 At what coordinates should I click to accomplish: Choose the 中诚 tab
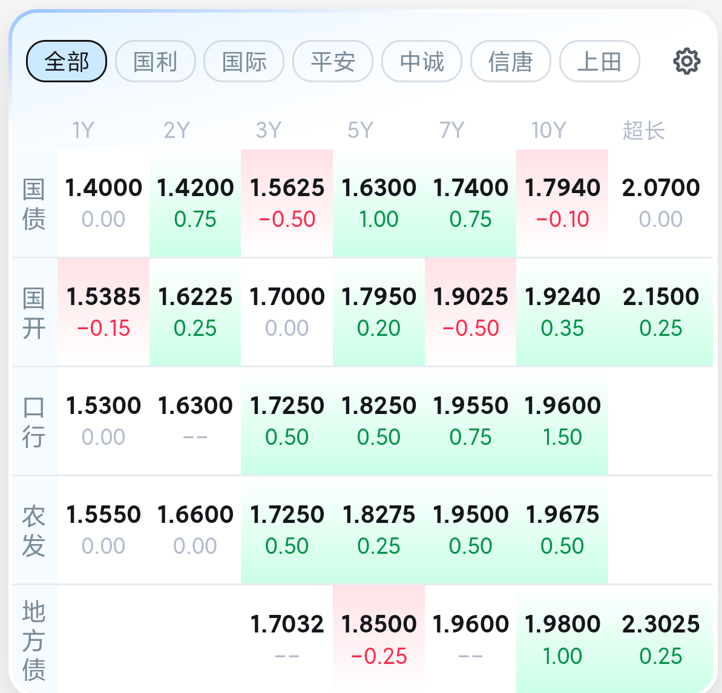(422, 62)
